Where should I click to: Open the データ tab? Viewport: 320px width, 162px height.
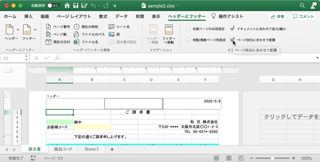tap(121, 17)
